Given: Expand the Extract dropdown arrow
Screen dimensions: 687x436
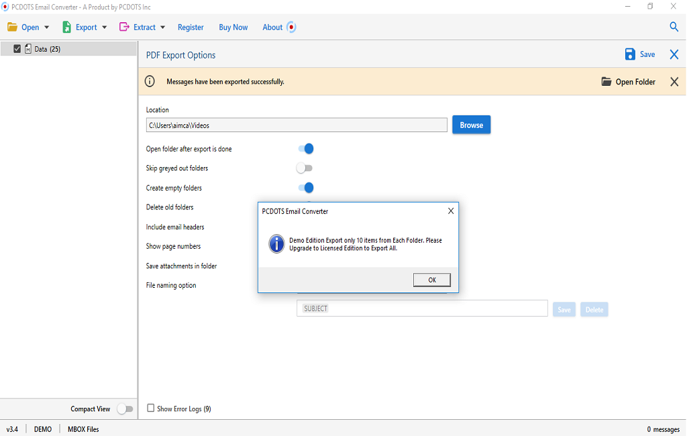Looking at the screenshot, I should pos(162,28).
